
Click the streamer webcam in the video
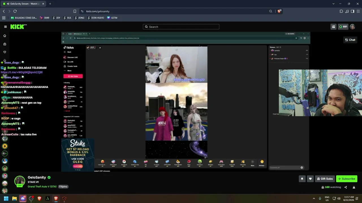(320, 93)
